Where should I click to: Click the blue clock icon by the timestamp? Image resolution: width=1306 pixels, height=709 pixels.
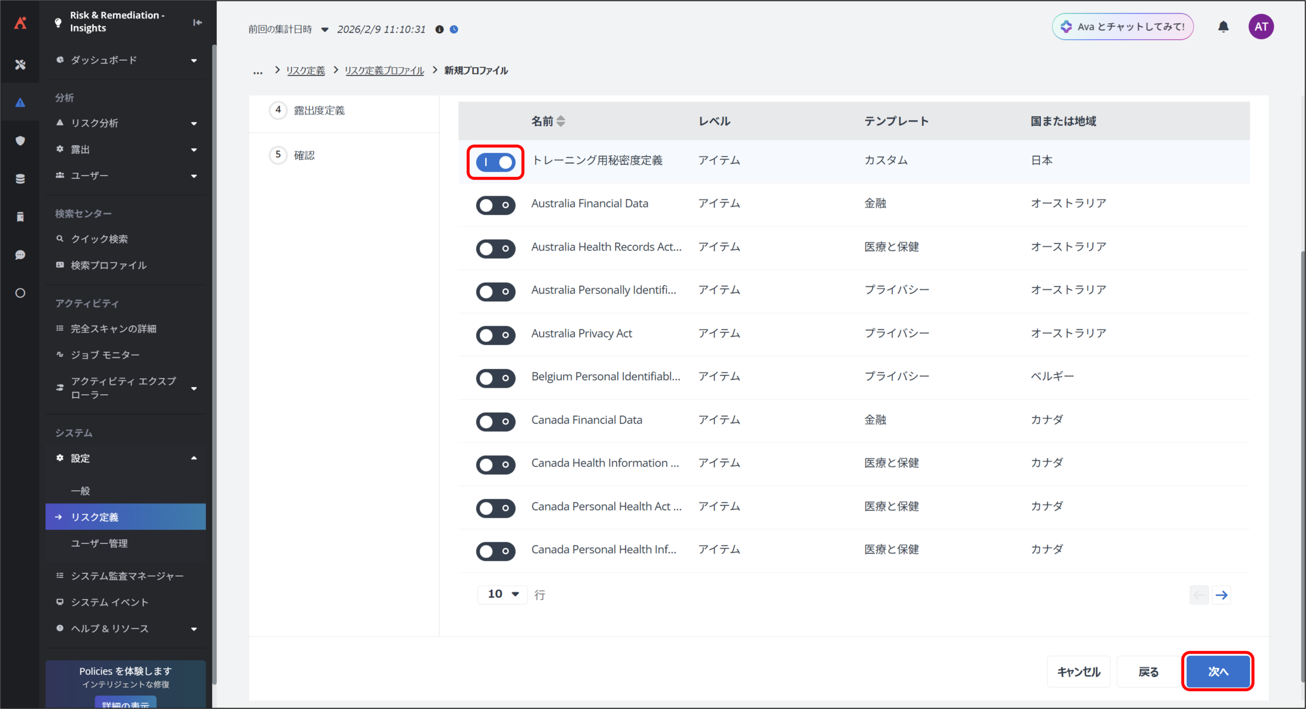click(454, 29)
